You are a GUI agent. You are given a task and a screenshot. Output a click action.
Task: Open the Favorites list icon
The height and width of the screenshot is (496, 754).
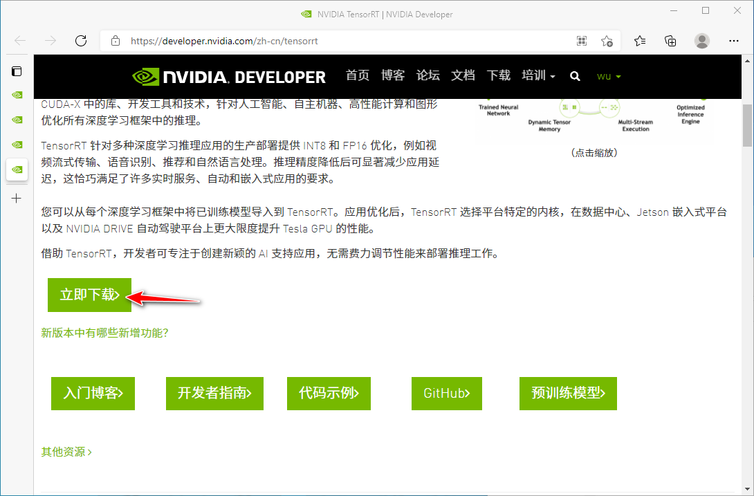(640, 41)
